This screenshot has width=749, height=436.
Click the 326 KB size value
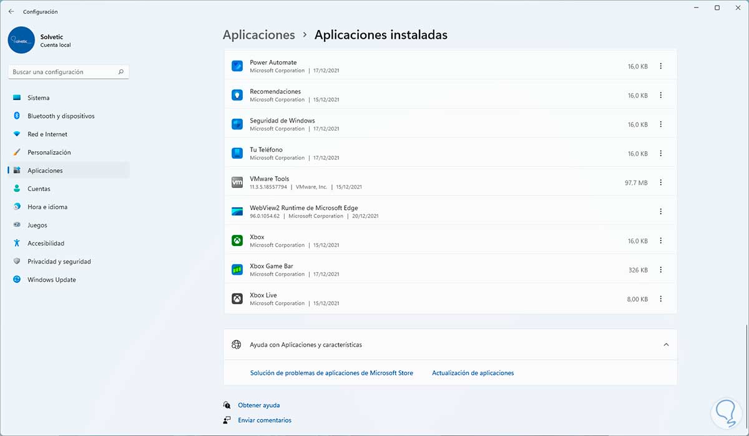click(638, 270)
